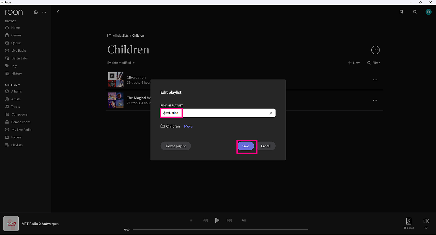The width and height of the screenshot is (436, 235).
Task: Open more options for 1Evaluation playlist
Action: pyautogui.click(x=375, y=80)
